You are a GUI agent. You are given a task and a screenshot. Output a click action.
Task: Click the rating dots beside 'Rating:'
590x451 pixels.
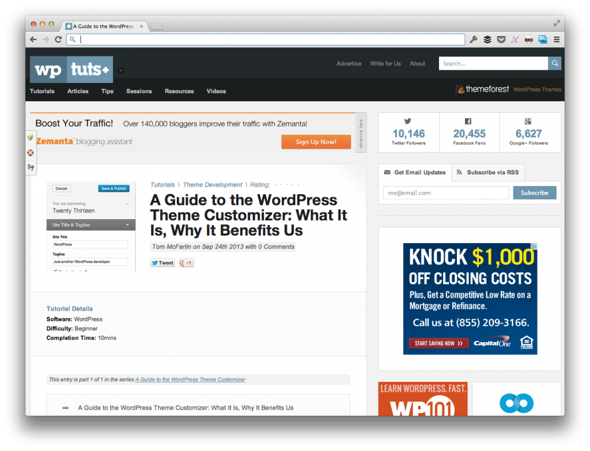point(287,185)
